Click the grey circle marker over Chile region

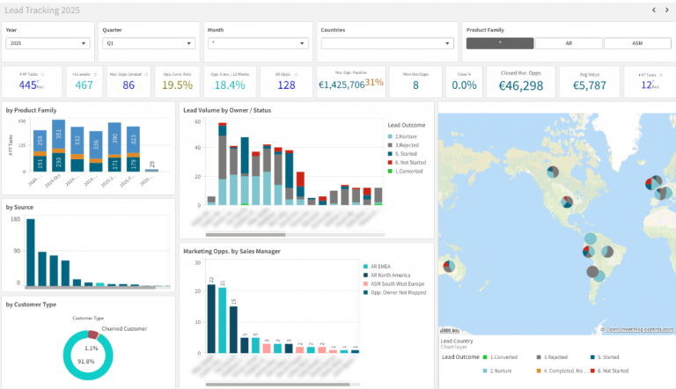[592, 272]
